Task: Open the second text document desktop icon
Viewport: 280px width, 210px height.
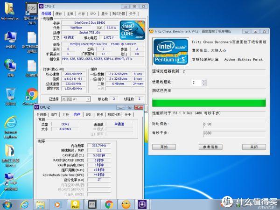Action: 31,68
